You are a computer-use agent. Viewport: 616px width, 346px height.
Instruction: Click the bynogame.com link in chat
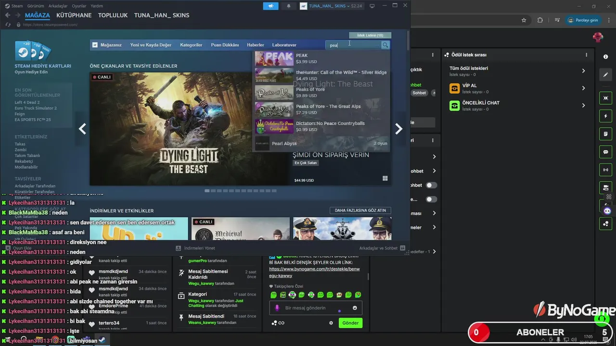315,272
